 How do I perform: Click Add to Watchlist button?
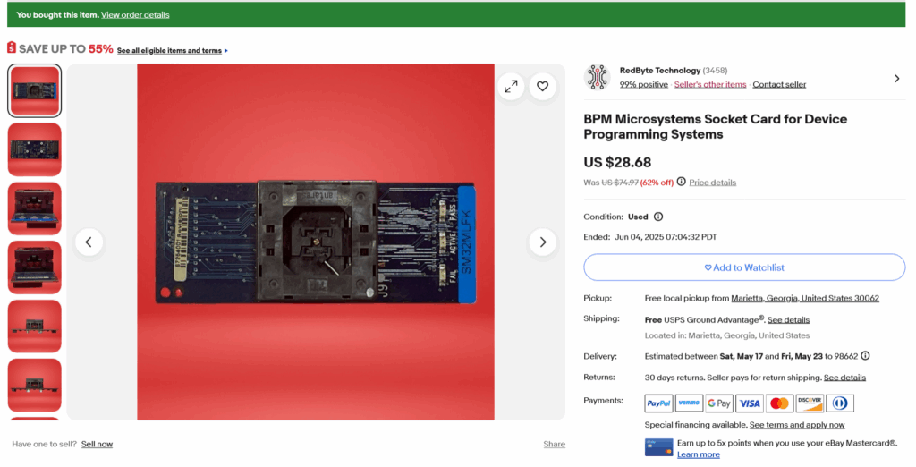click(x=744, y=267)
